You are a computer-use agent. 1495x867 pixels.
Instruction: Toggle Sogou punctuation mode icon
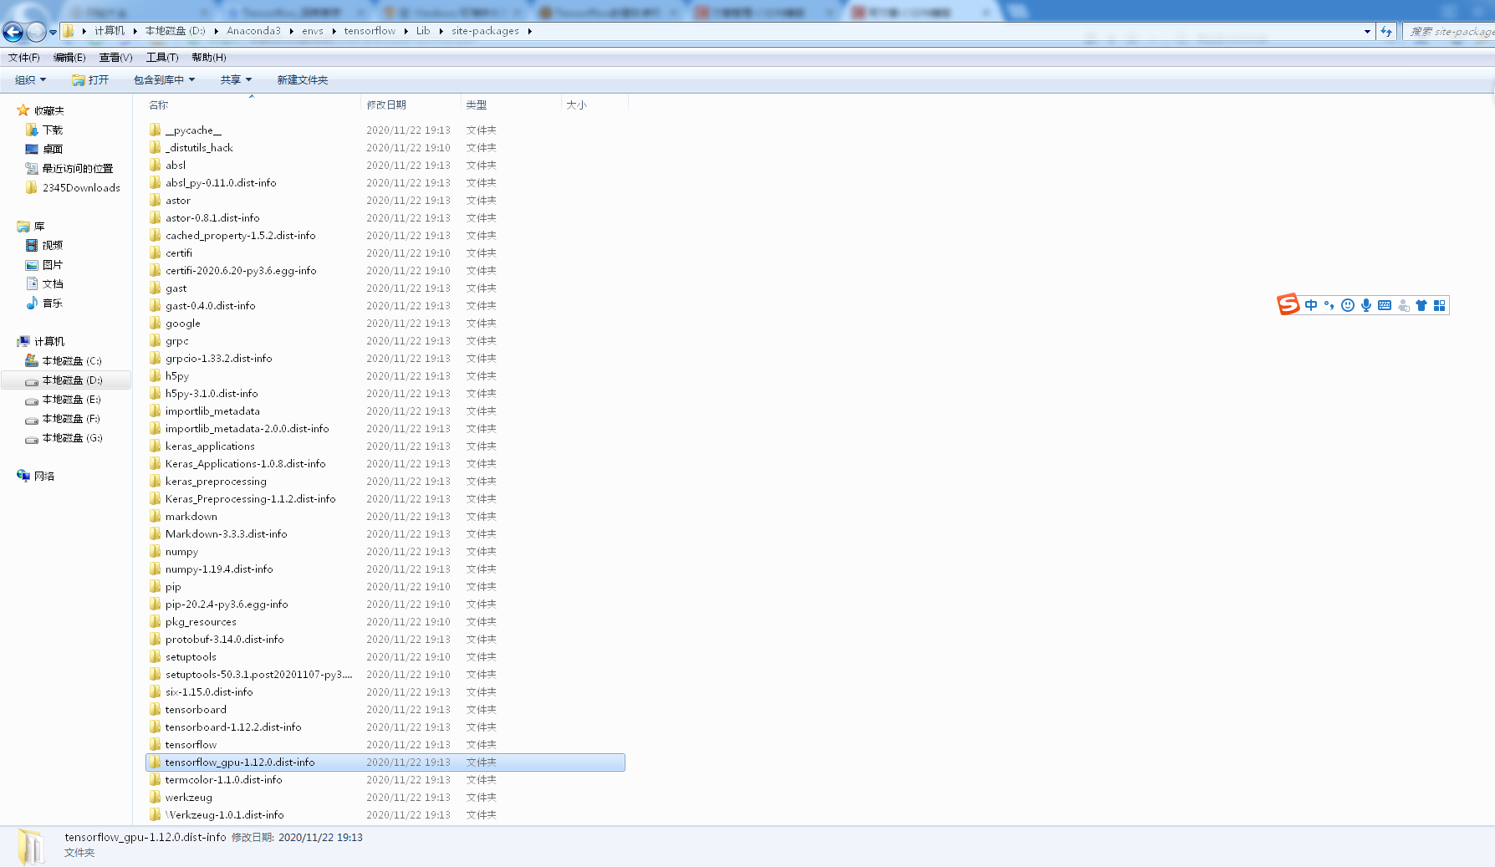[1329, 305]
